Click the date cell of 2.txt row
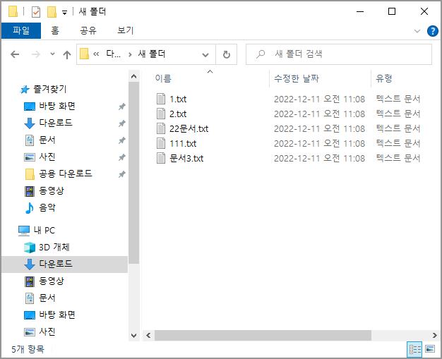The height and width of the screenshot is (359, 442). pyautogui.click(x=319, y=114)
